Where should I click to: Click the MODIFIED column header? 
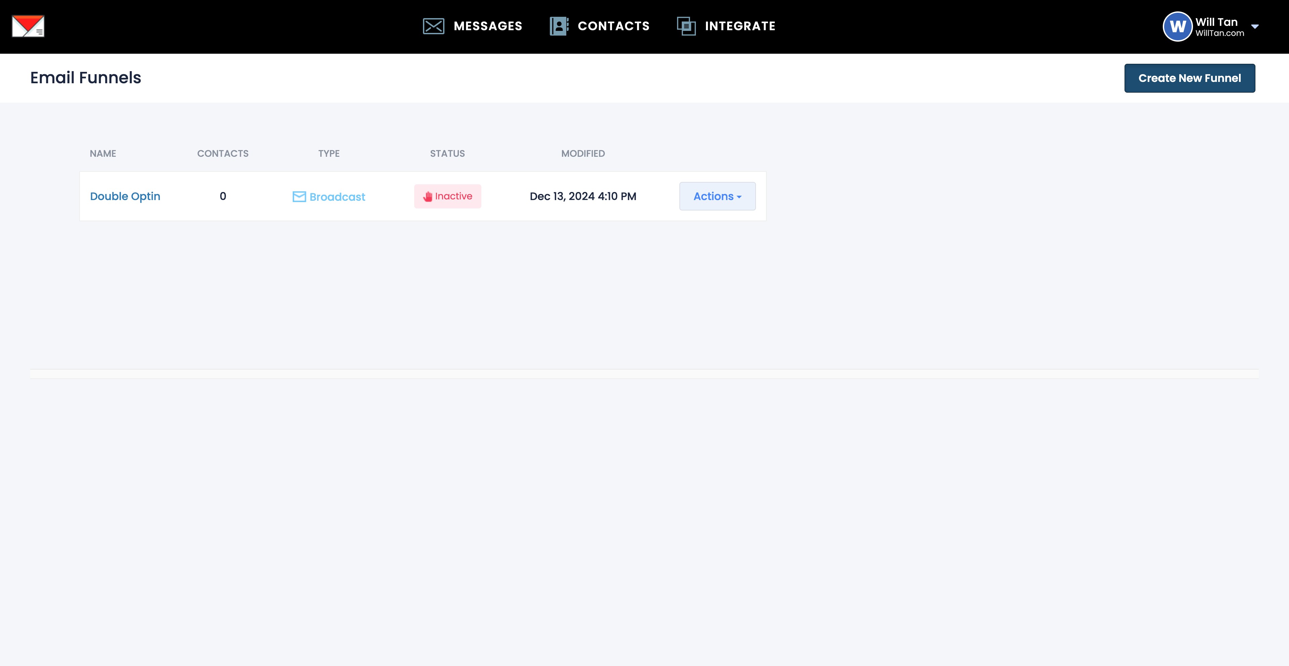[583, 154]
